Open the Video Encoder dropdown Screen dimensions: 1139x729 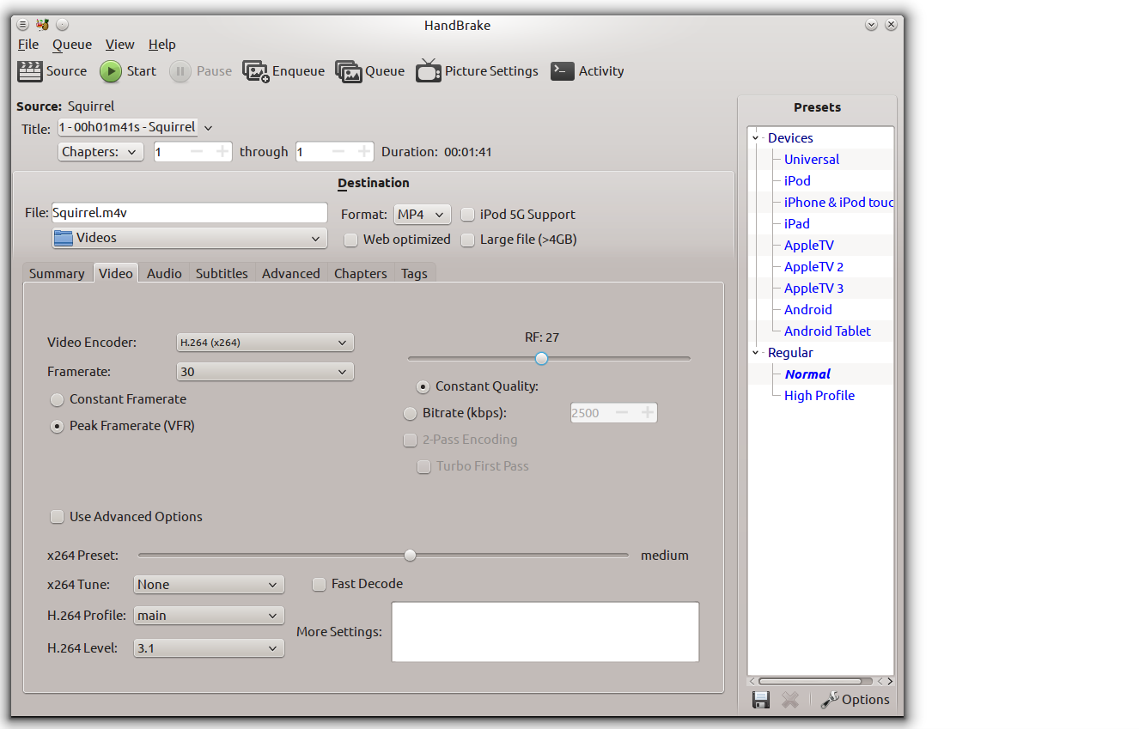coord(265,343)
